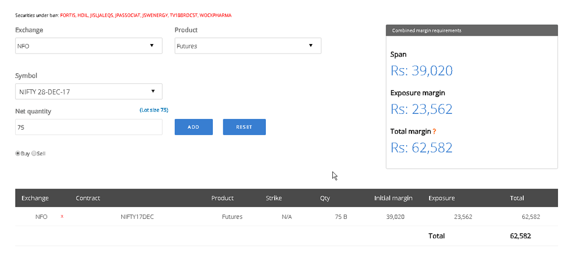Select the Buy radio button
Viewport: 572px width, 254px height.
(x=18, y=154)
